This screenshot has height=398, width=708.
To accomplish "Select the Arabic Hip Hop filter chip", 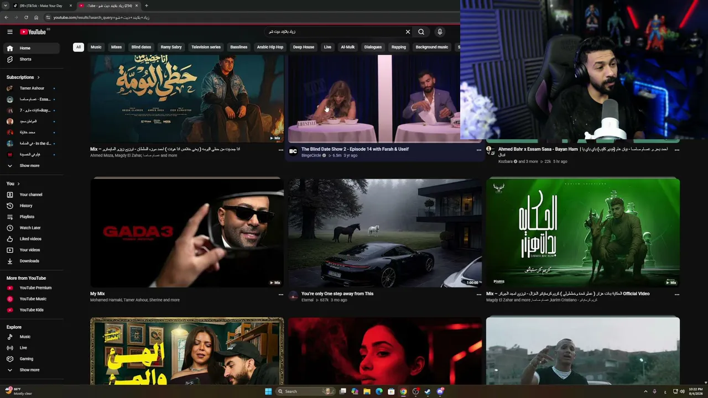I will point(270,47).
